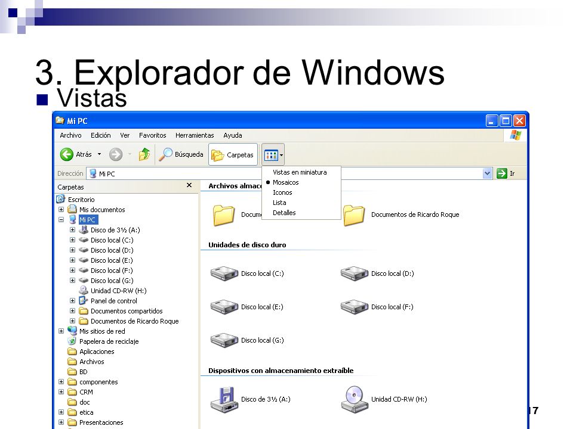Viewport: 573px width, 429px height.
Task: Select the doc folder in tree
Action: [84, 402]
